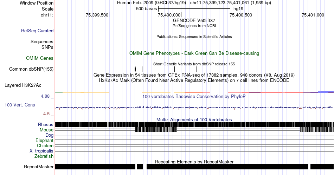
Task: Click the H3K27Ac Mark ENCODE title
Action: click(x=194, y=80)
